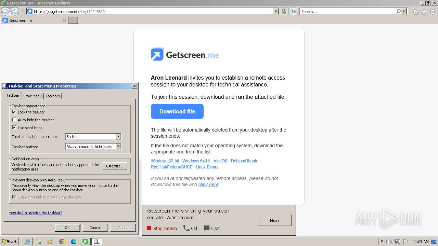This screenshot has width=438, height=246.
Task: Show hidden tray icons arrow
Action: point(382,242)
